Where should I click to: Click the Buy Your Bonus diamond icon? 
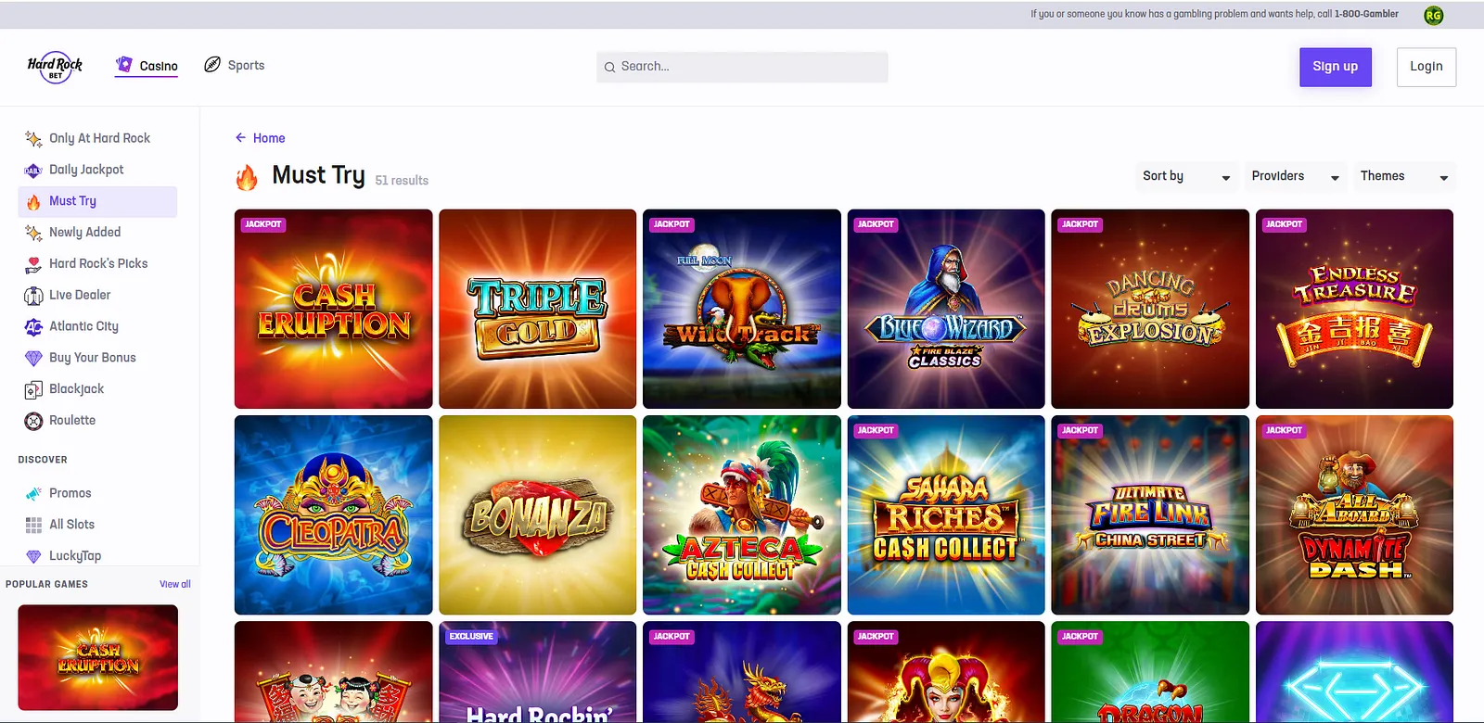33,358
